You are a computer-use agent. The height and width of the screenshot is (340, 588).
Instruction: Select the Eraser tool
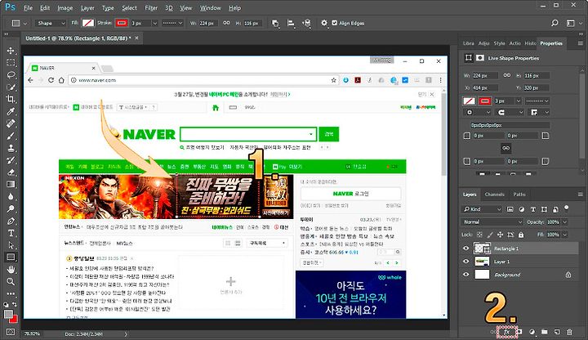11,172
